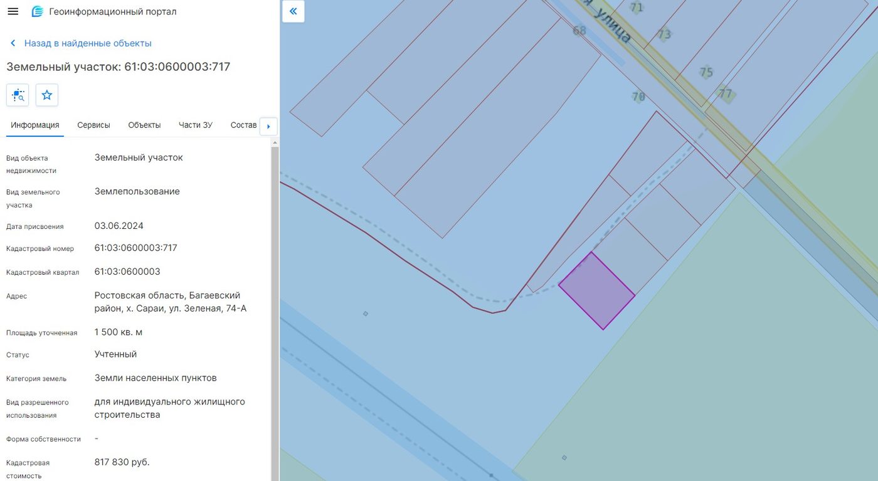Screen dimensions: 878x481
Task: Collapse the side panel with double chevron
Action: (x=294, y=11)
